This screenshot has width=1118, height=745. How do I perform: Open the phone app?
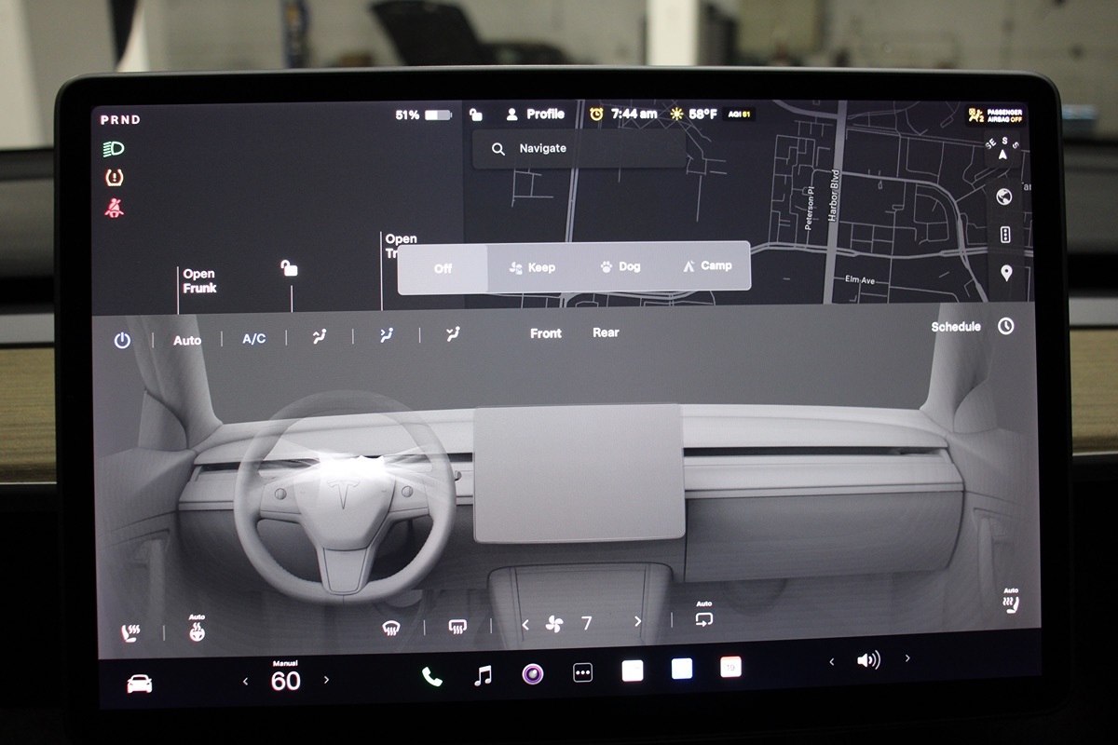[x=431, y=677]
